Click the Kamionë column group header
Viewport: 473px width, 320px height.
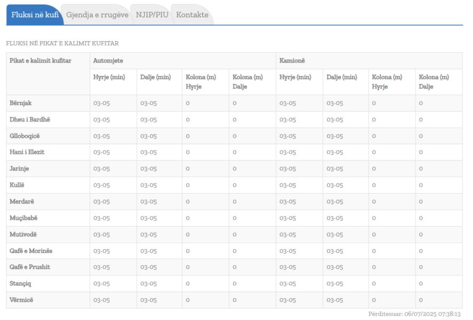(x=292, y=61)
